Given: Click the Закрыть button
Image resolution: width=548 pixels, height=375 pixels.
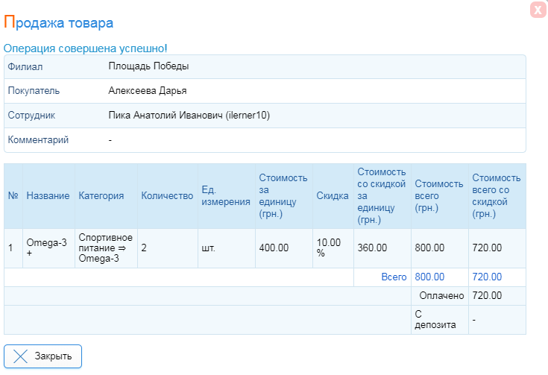Looking at the screenshot, I should 43,356.
